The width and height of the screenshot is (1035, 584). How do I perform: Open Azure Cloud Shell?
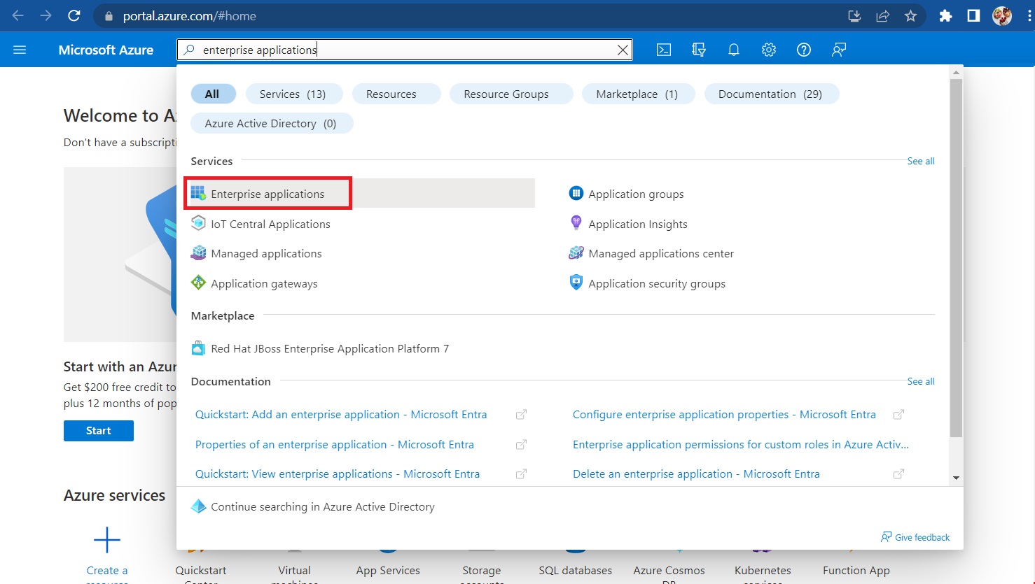pos(662,49)
